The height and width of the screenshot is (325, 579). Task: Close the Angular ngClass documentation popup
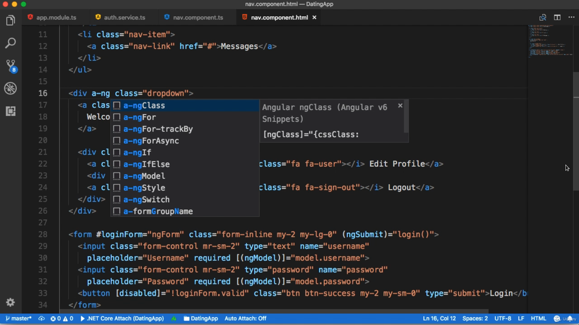pos(400,106)
